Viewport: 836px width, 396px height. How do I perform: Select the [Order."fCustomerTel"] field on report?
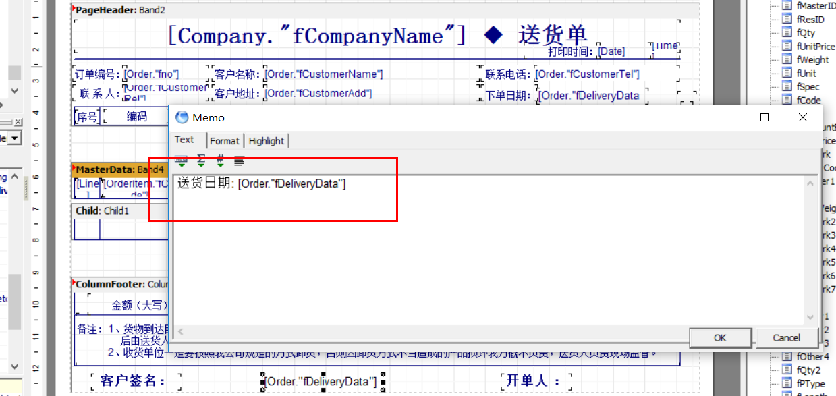point(587,74)
